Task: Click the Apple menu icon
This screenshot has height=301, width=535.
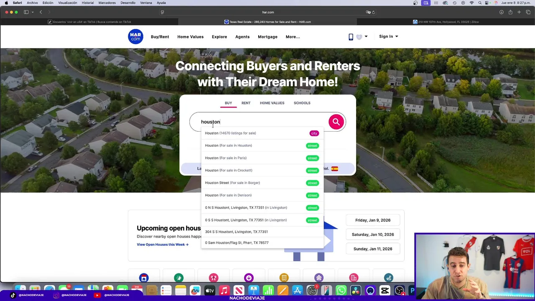Action: 6,3
